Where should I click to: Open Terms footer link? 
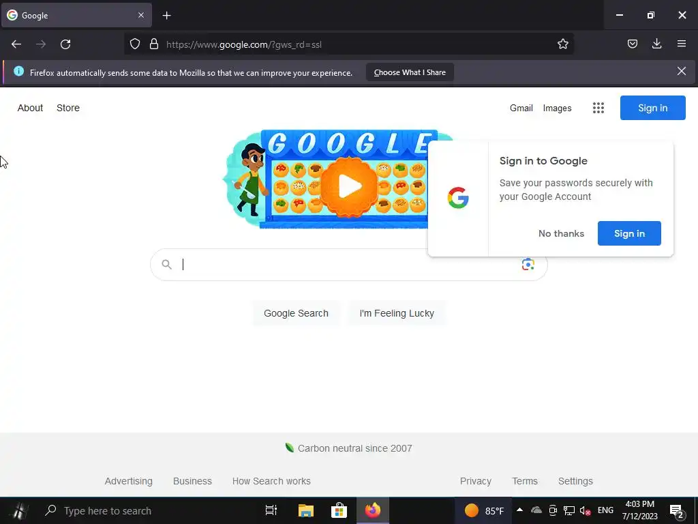tap(525, 481)
